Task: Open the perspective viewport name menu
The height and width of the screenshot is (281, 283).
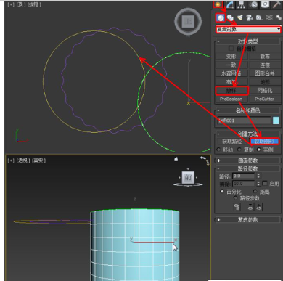Action: [x=23, y=160]
